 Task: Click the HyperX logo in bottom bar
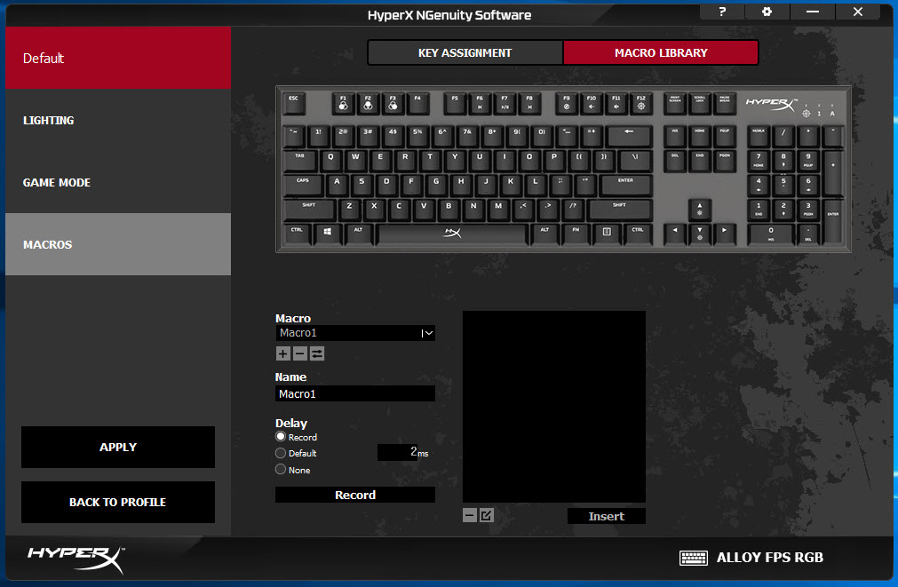(75, 559)
